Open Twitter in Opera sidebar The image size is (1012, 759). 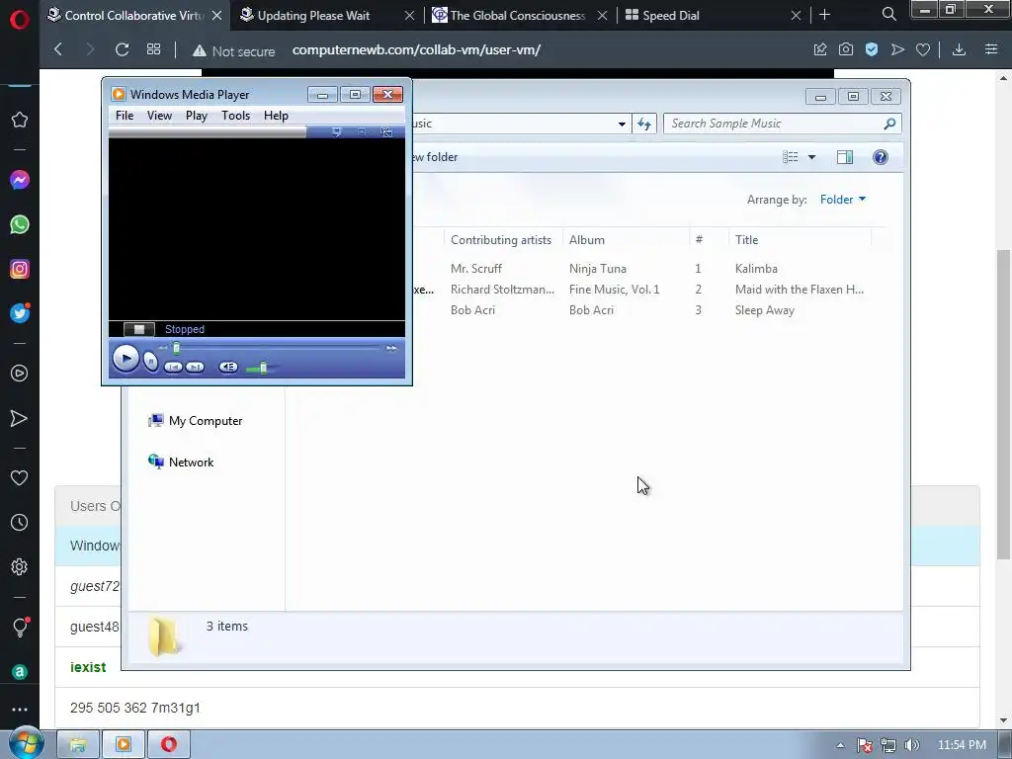coord(20,313)
